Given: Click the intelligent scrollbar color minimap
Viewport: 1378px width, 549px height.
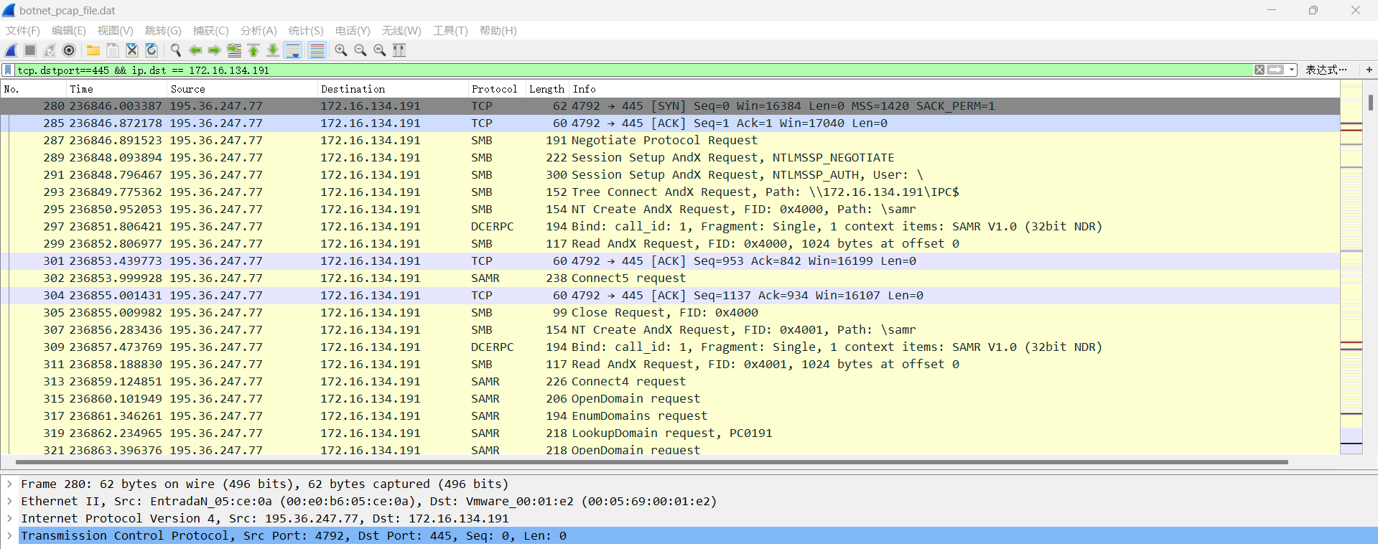Looking at the screenshot, I should point(1351,267).
